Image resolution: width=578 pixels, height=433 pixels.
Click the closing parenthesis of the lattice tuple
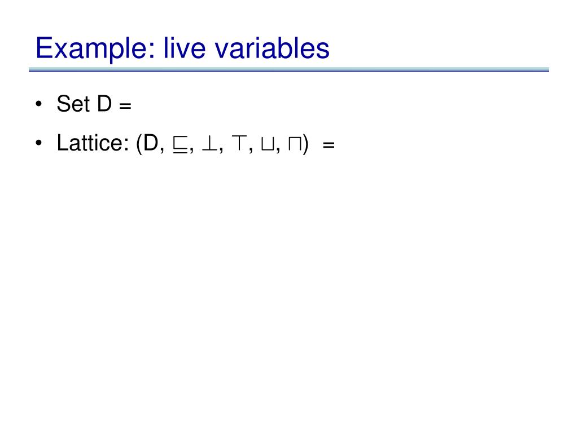click(305, 144)
